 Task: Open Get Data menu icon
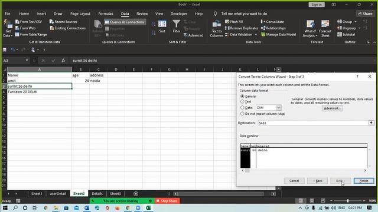tap(8, 28)
